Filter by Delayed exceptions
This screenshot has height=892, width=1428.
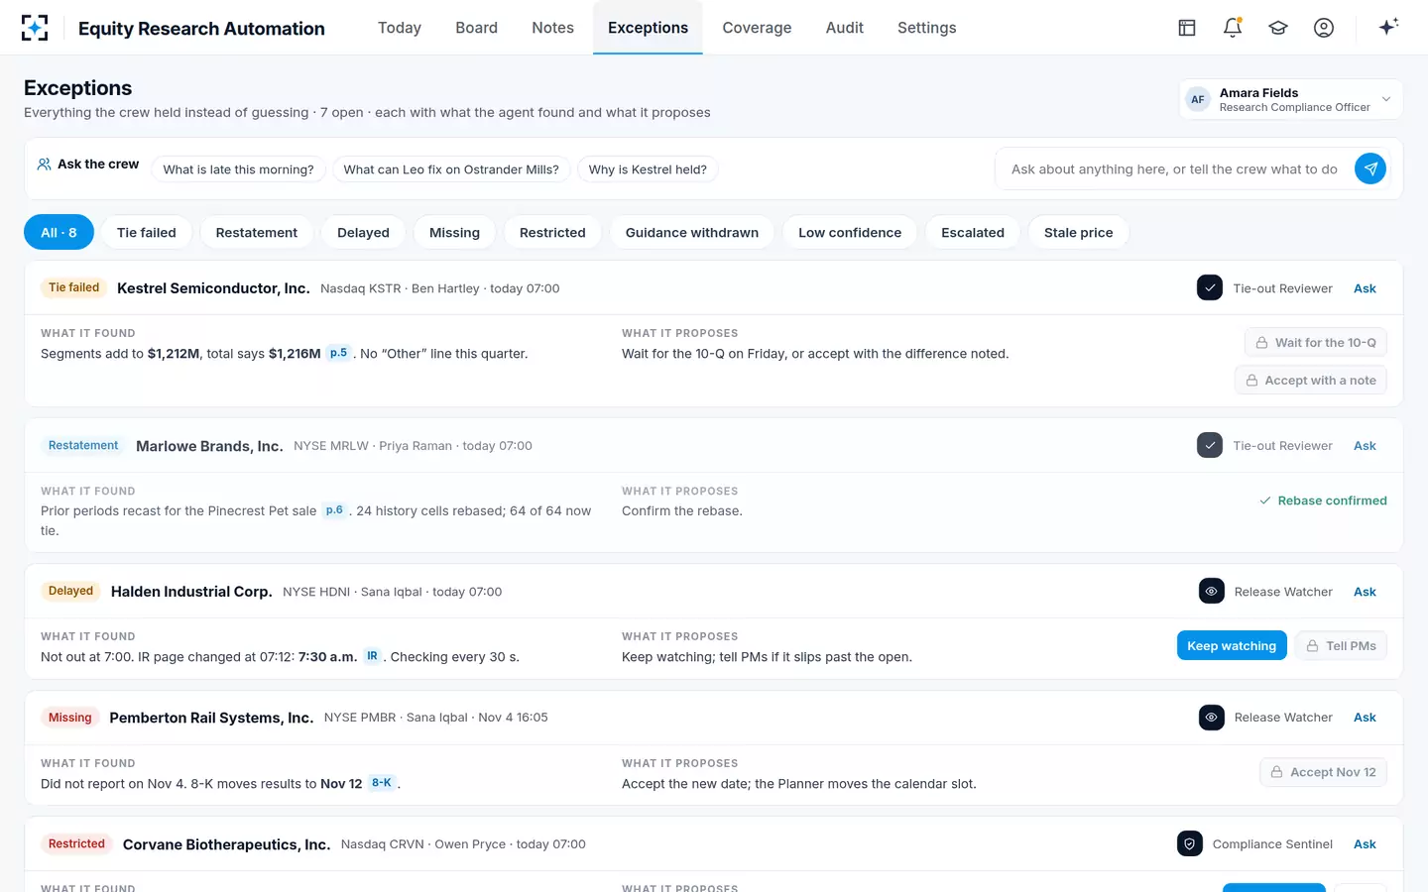(x=363, y=232)
